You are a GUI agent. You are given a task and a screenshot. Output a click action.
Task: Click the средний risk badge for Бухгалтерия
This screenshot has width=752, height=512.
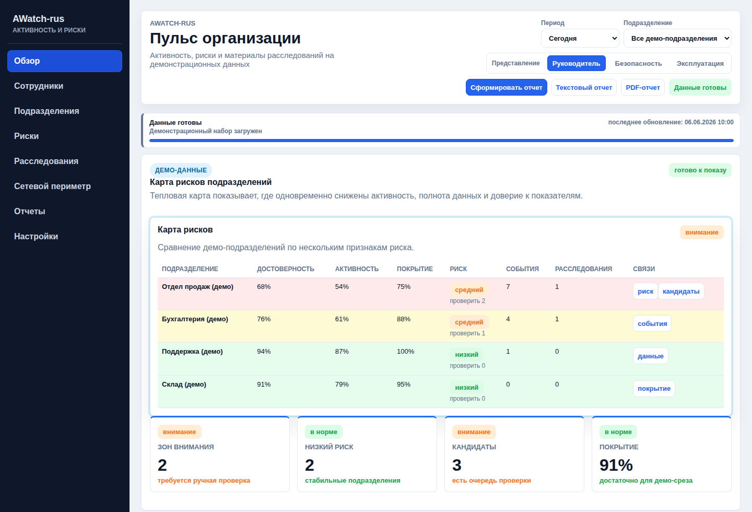(x=469, y=322)
